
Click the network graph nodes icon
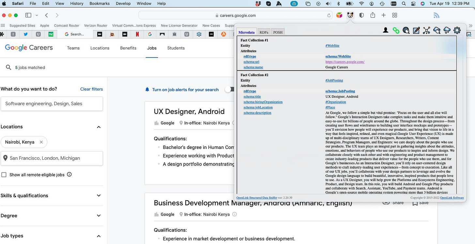tap(426, 30)
